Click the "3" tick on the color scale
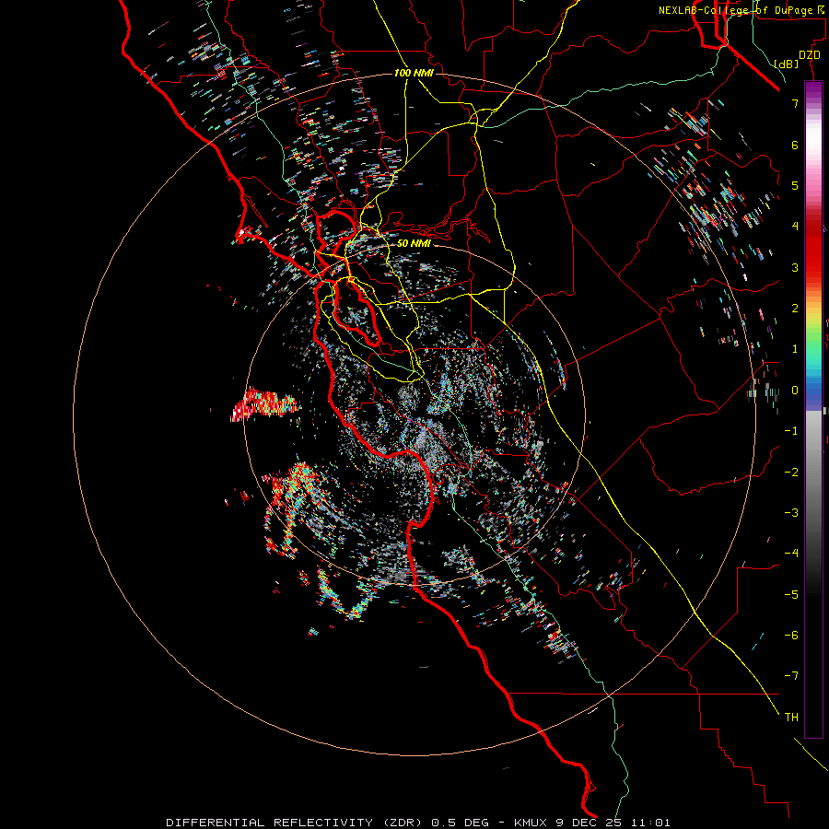This screenshot has width=829, height=829. click(x=795, y=267)
